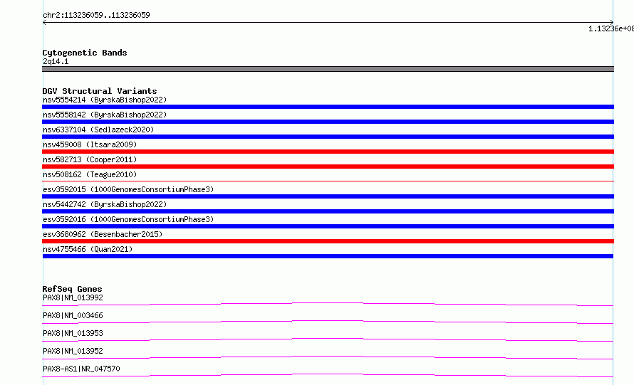Click the magenta line under PAX8-AS1|NR_047570
634x385 pixels.
point(328,375)
